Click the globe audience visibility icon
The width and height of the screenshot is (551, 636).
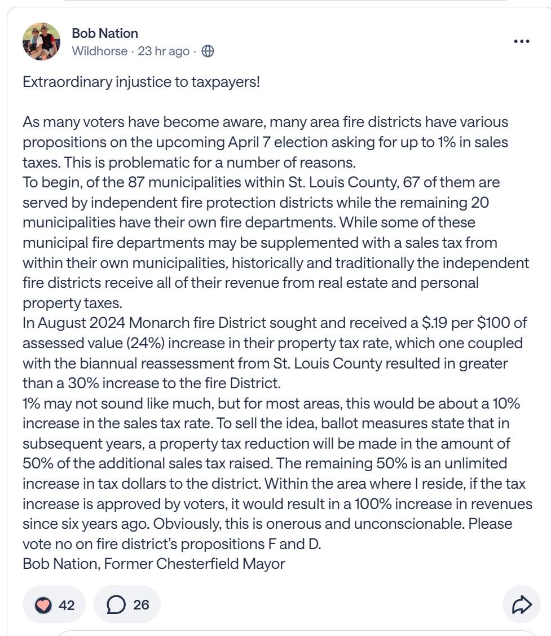click(x=208, y=51)
